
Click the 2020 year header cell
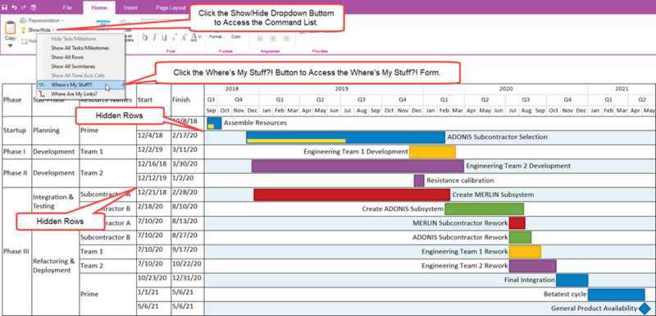[x=505, y=89]
